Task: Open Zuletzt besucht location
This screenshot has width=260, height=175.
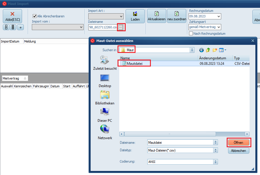Action: pos(105,63)
